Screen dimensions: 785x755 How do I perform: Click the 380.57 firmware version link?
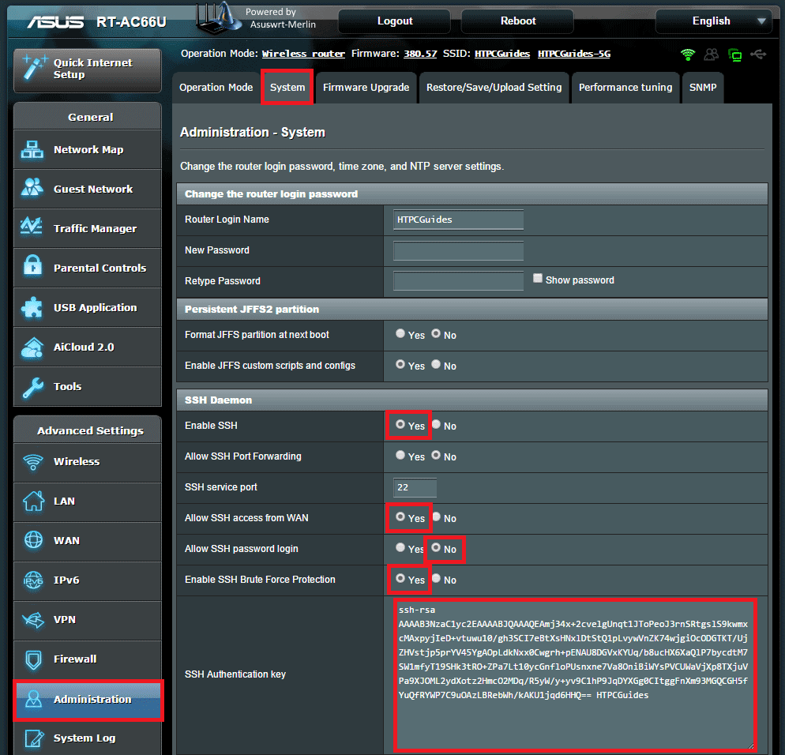pos(420,54)
